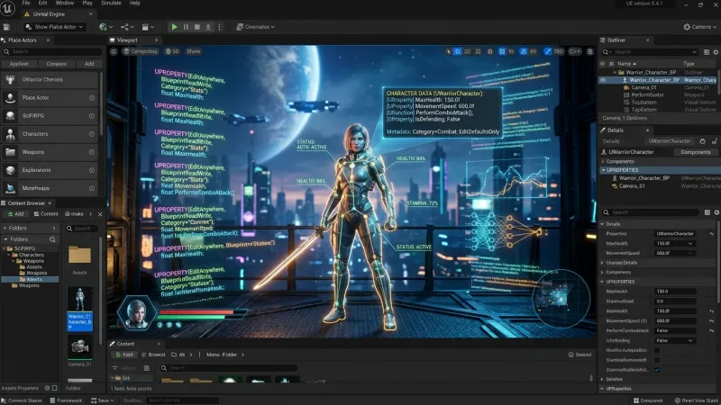Screen dimensions: 721x405
Task: Open the Show Place Actor dropdown
Action: (x=55, y=27)
